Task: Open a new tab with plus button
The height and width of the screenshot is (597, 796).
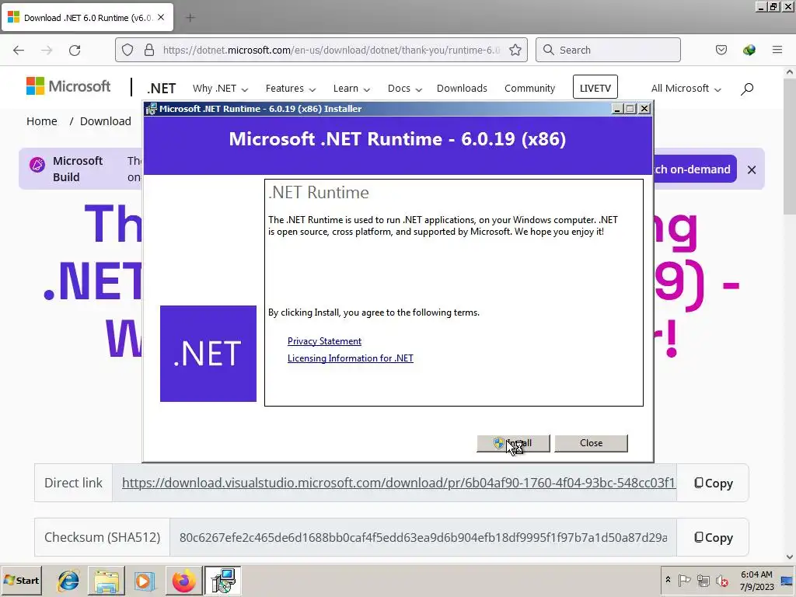Action: click(190, 18)
